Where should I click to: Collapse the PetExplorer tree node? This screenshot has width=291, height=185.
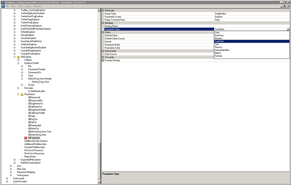click(x=14, y=57)
